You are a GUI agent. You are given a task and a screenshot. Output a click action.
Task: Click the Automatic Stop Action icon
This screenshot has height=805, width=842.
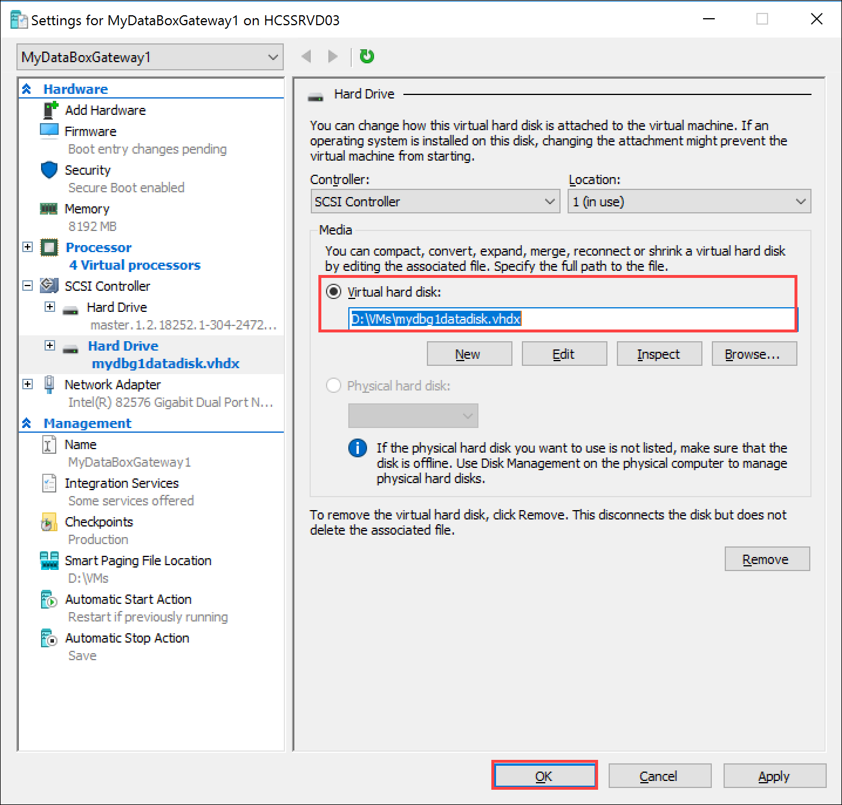(49, 638)
